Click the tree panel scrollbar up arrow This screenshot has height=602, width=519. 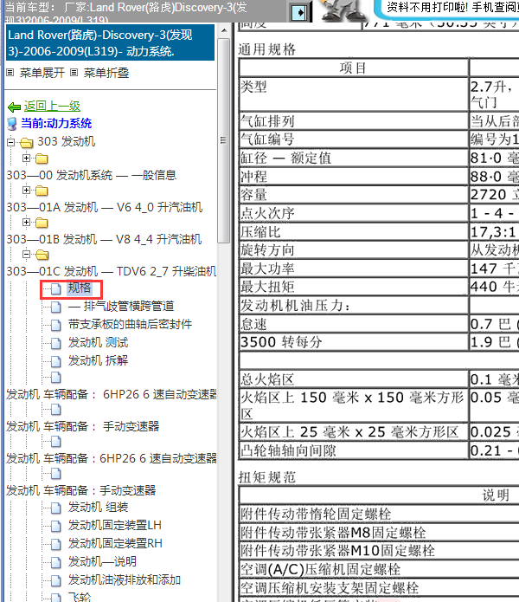pos(224,30)
